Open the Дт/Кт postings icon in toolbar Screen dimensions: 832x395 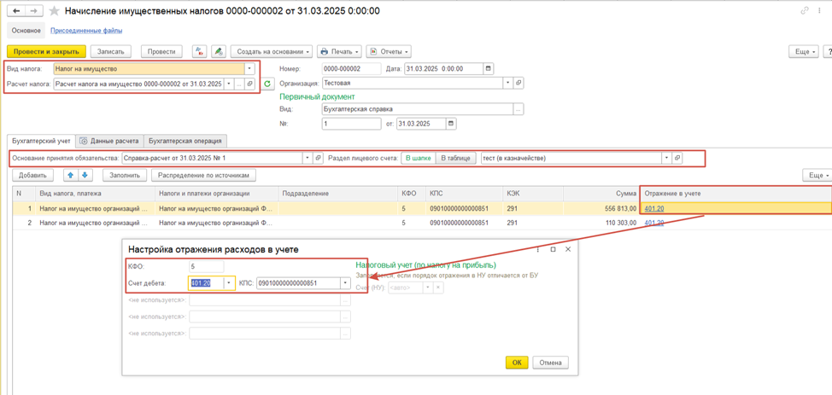click(200, 51)
